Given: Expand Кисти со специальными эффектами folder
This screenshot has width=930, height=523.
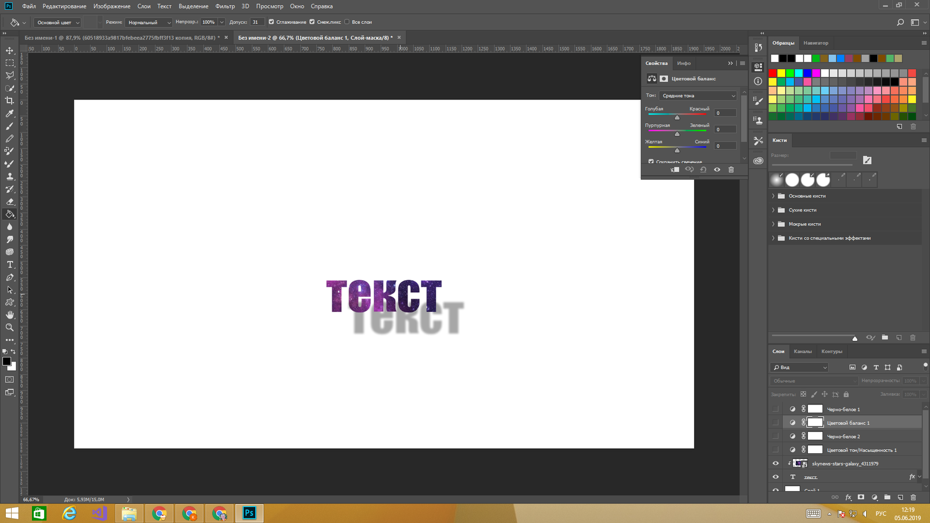Looking at the screenshot, I should coord(773,238).
